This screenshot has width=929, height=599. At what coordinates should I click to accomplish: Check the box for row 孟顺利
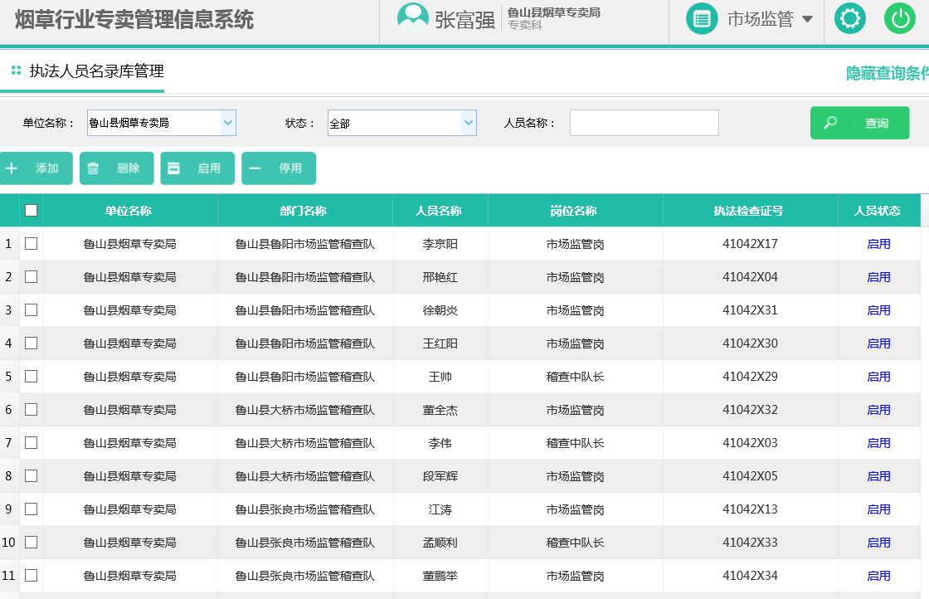[32, 542]
